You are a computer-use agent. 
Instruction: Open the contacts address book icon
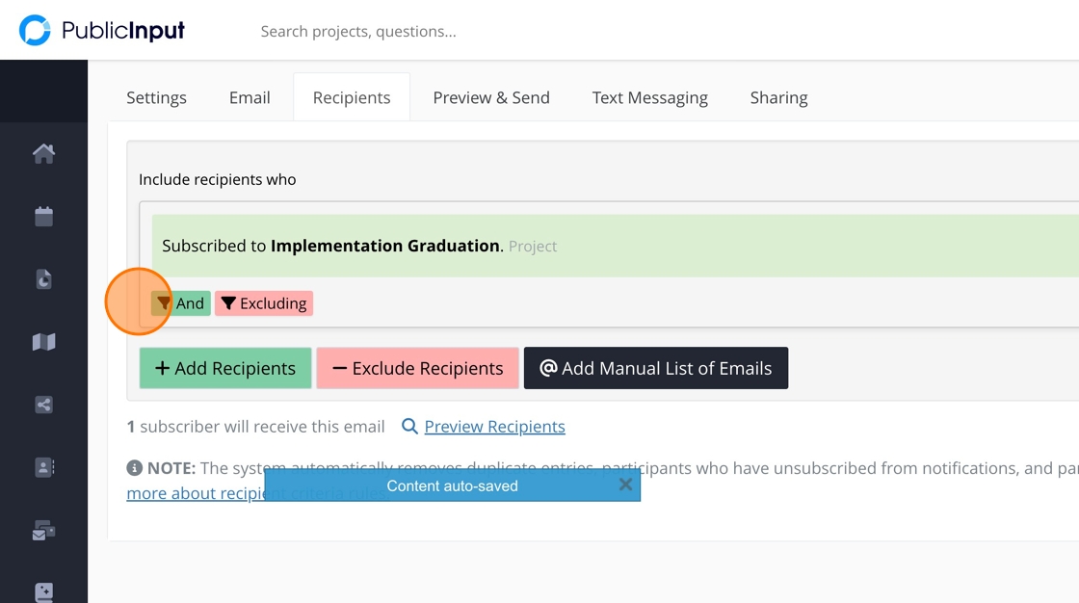click(x=43, y=467)
